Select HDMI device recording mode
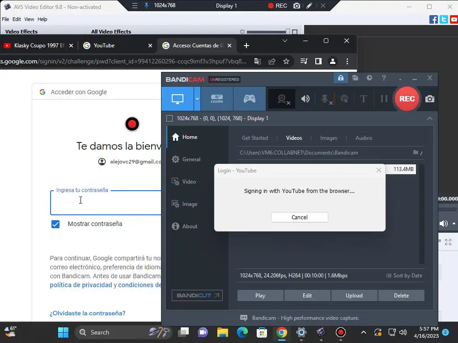 tap(217, 99)
